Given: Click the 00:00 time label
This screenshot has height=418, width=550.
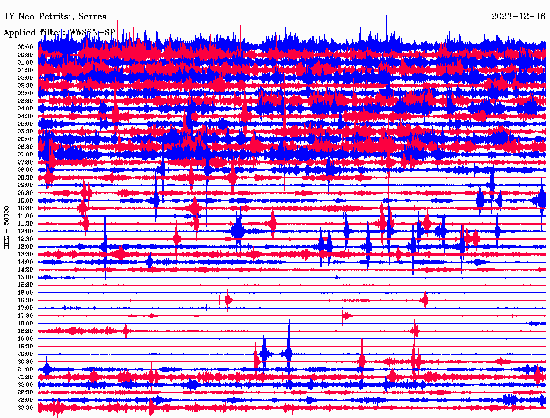Looking at the screenshot, I should tap(25, 47).
